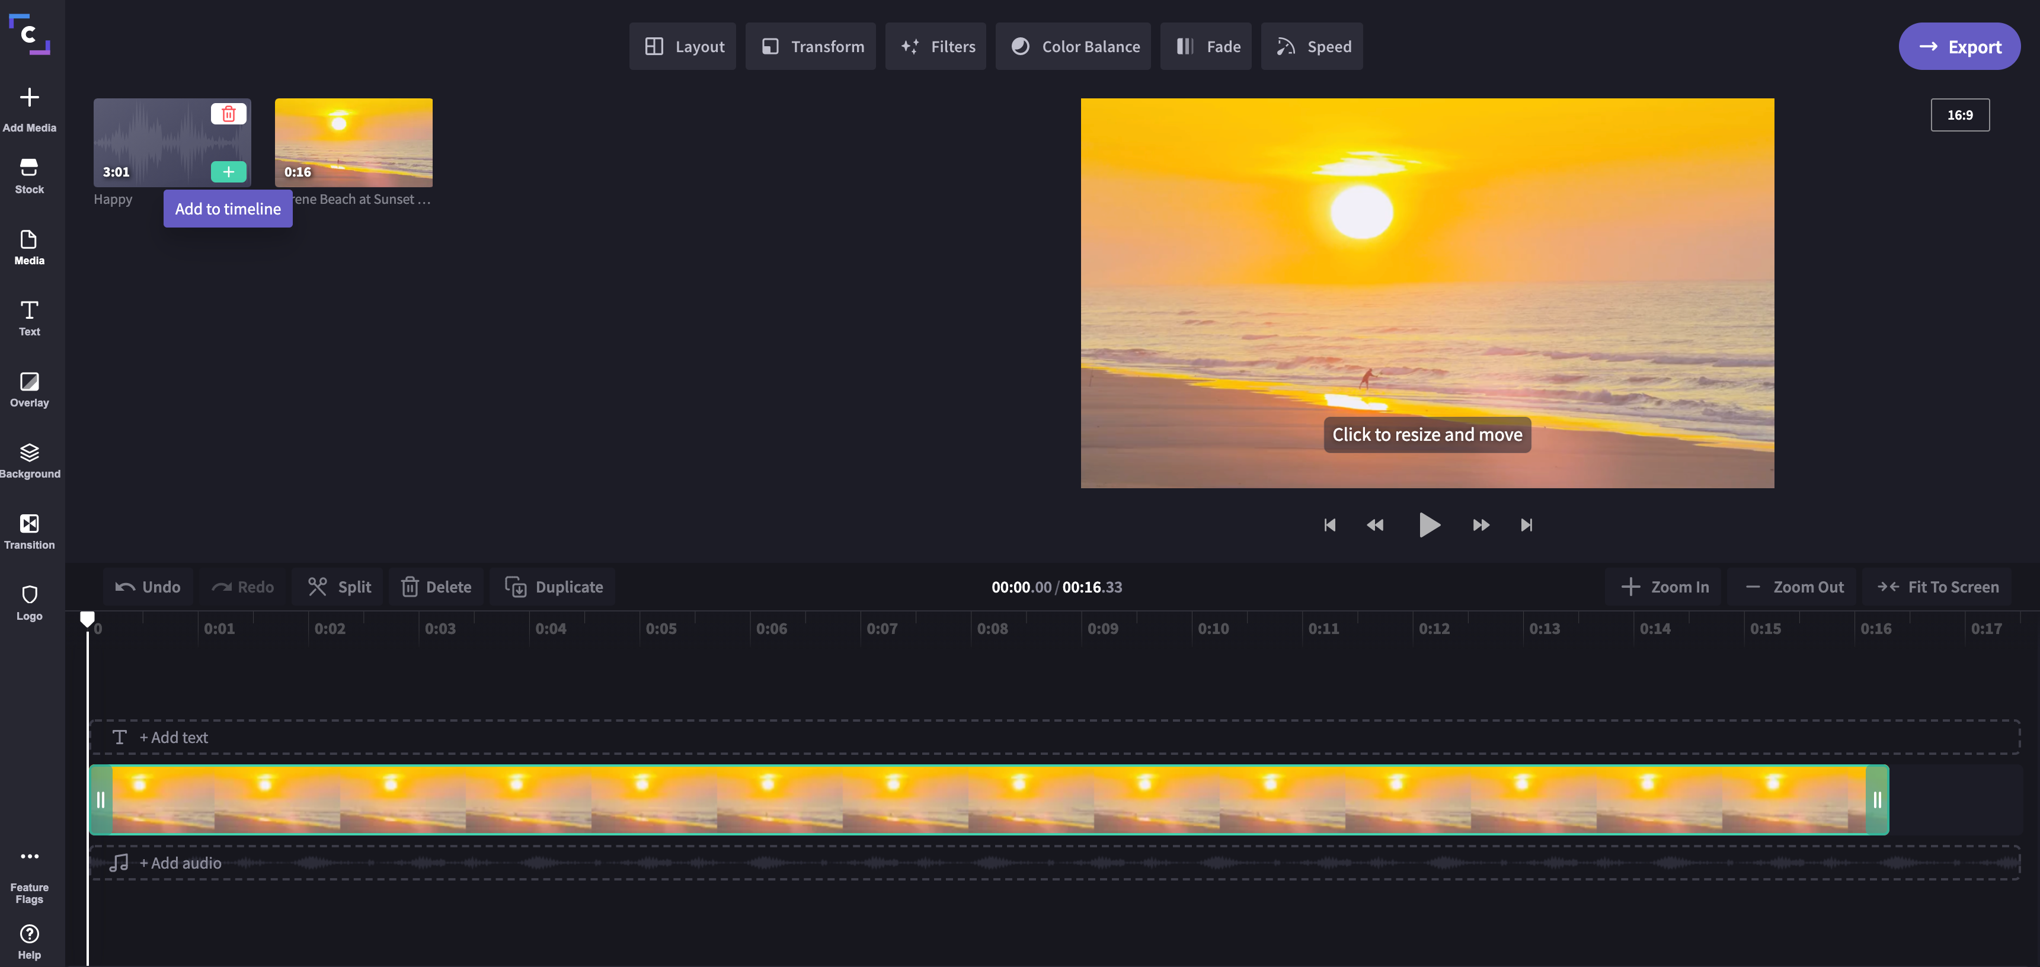Viewport: 2040px width, 967px height.
Task: Open the Transition panel
Action: click(x=29, y=532)
